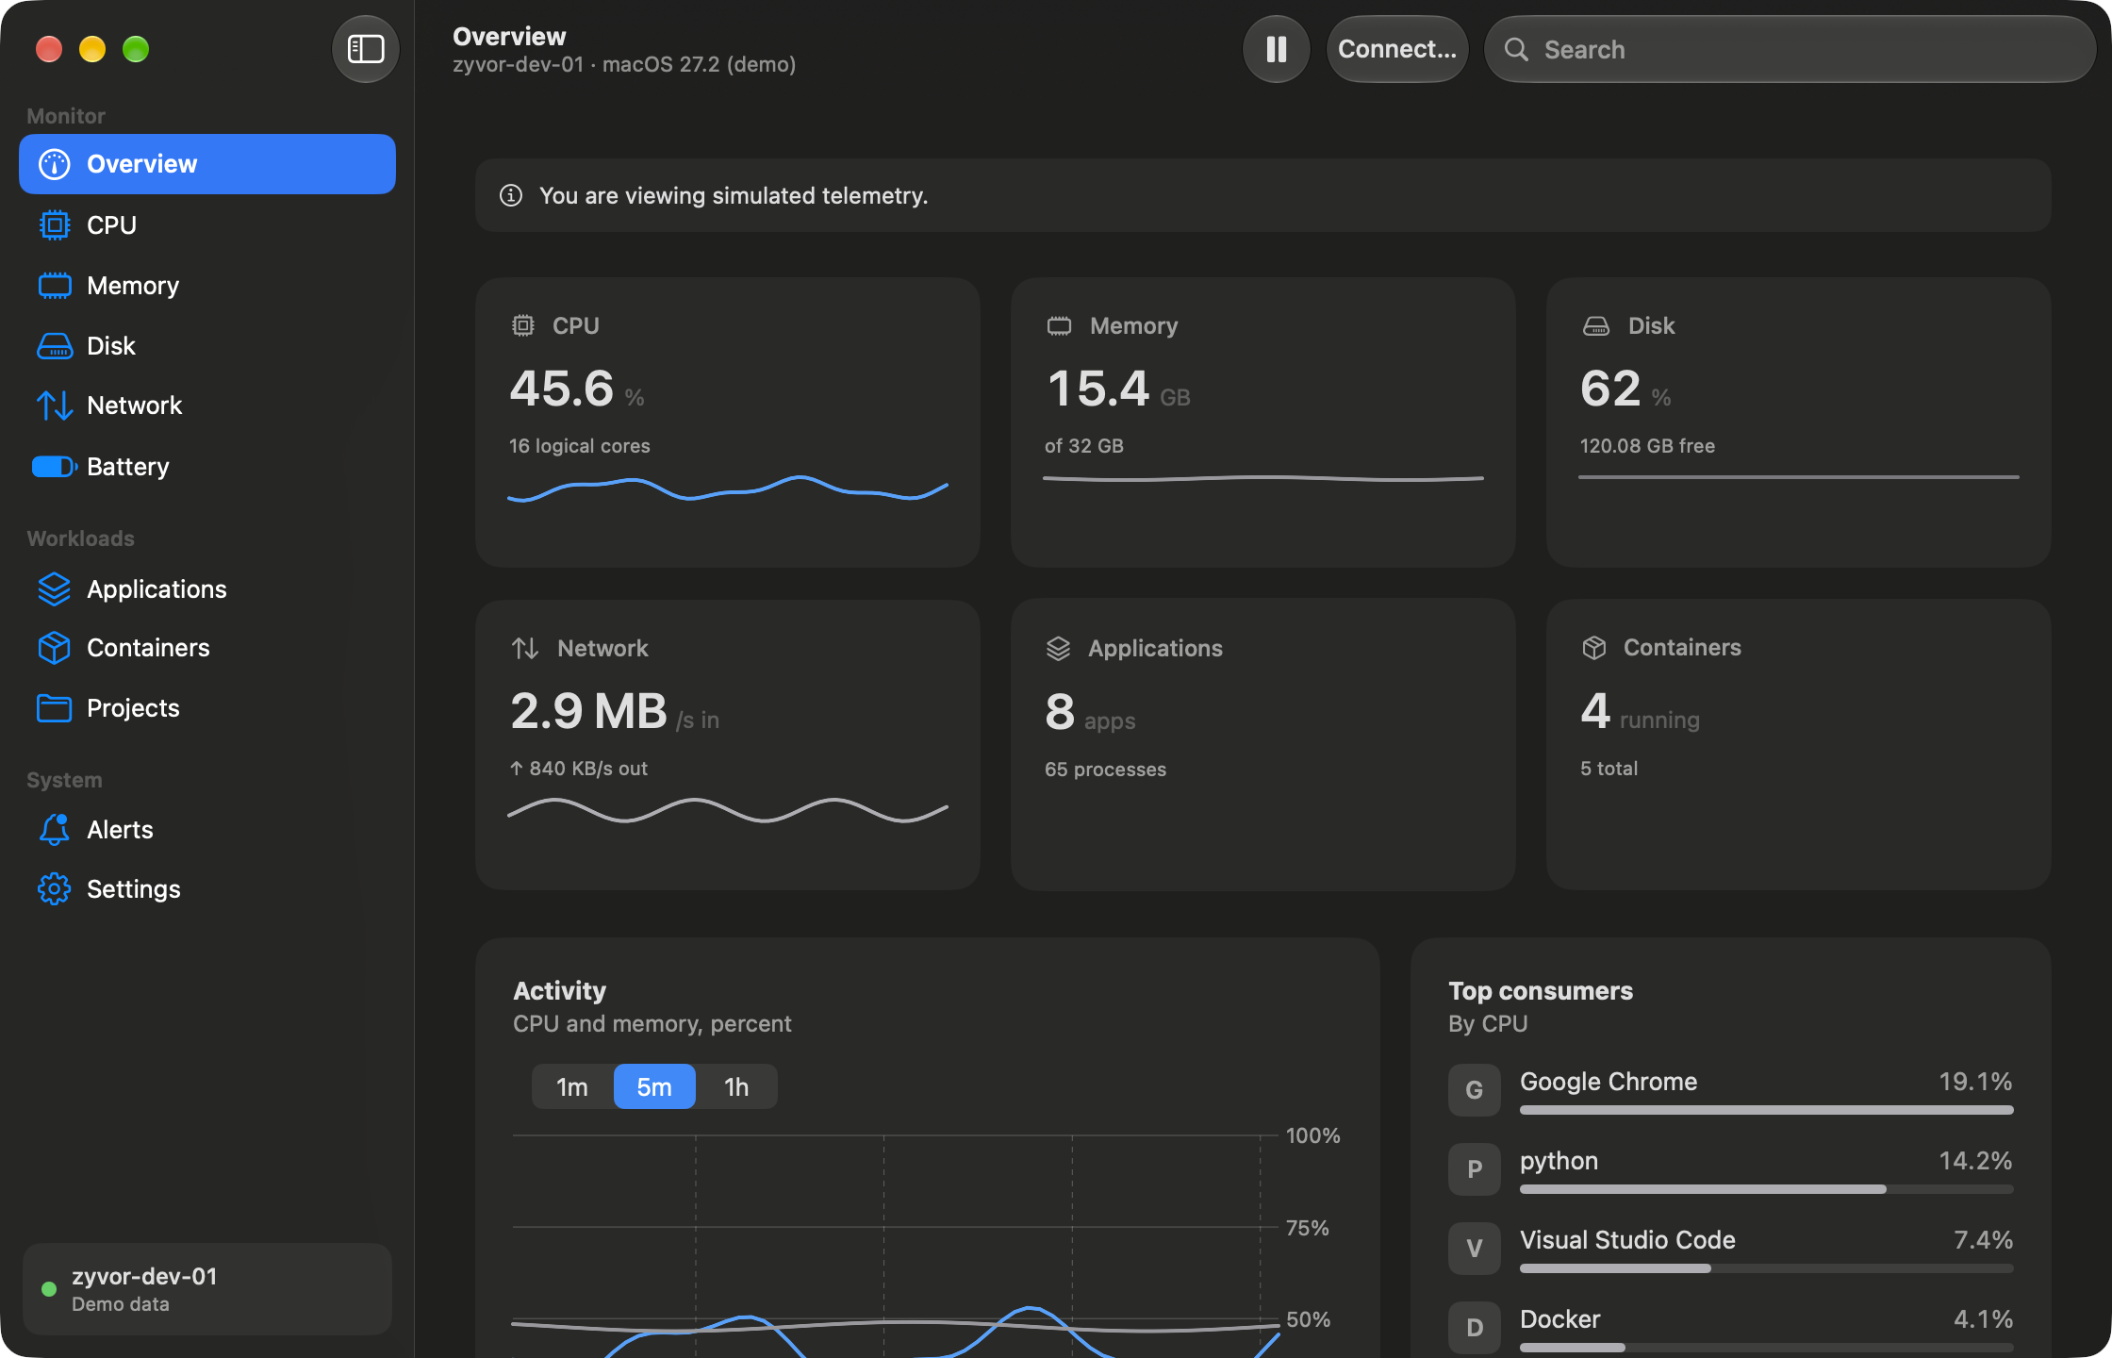The height and width of the screenshot is (1358, 2112).
Task: Click the Overview gauge icon in sidebar
Action: (55, 164)
